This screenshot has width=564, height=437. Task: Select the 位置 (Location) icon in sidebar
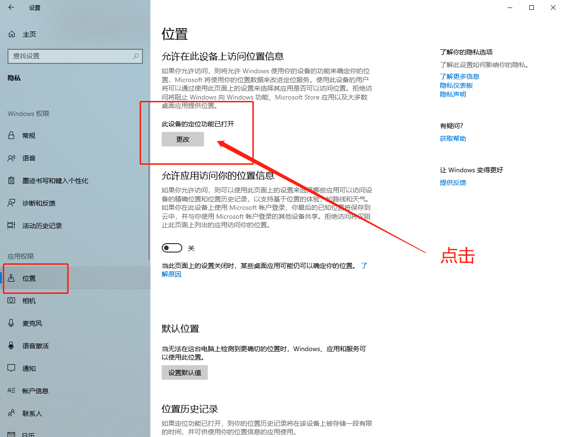pos(11,278)
